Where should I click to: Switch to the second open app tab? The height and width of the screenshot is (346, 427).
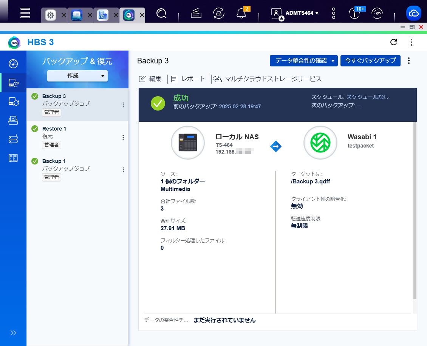(x=77, y=15)
